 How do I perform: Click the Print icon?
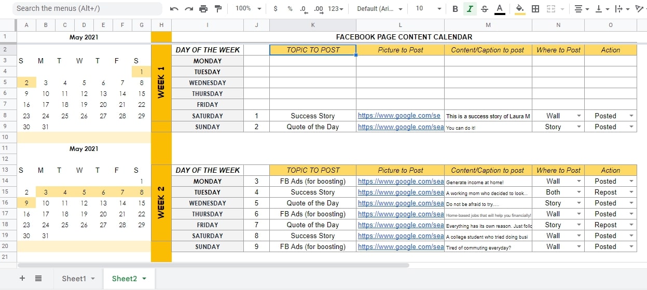coord(203,9)
